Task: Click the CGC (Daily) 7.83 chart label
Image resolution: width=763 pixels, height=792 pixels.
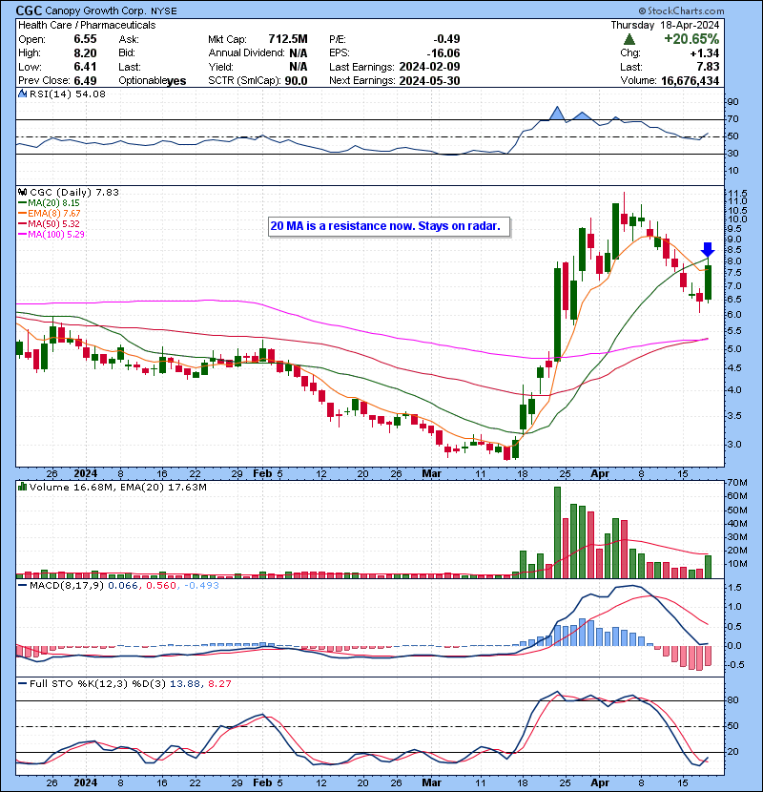Action: 74,193
